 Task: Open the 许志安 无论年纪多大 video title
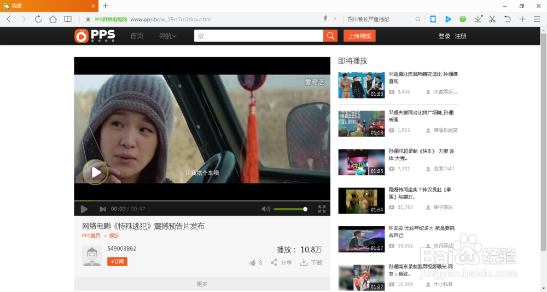[x=422, y=232]
